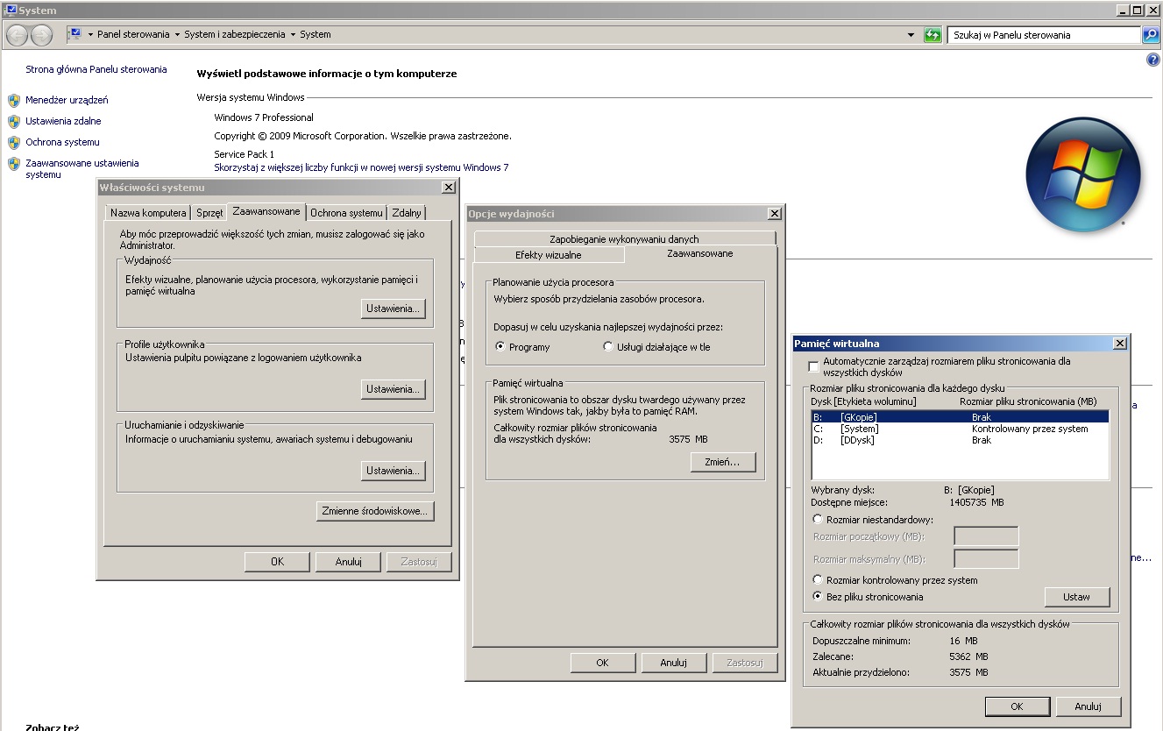This screenshot has height=731, width=1163.
Task: Click the 1405735 MB available space value
Action: (x=977, y=503)
